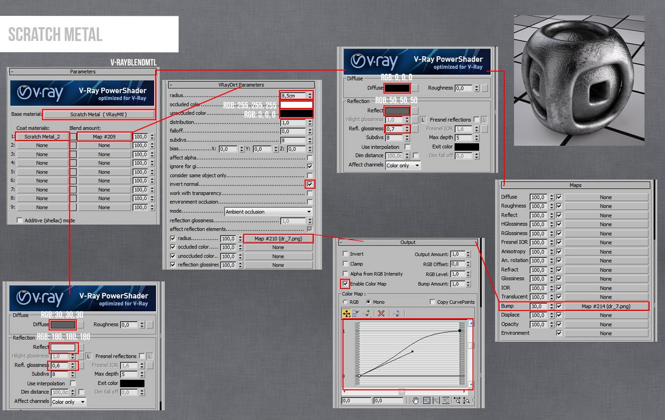Open base material Scratch Metal (VRayMtl) button

tap(99, 115)
